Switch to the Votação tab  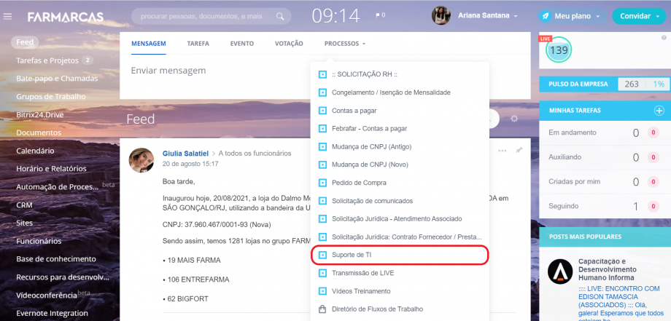(289, 44)
